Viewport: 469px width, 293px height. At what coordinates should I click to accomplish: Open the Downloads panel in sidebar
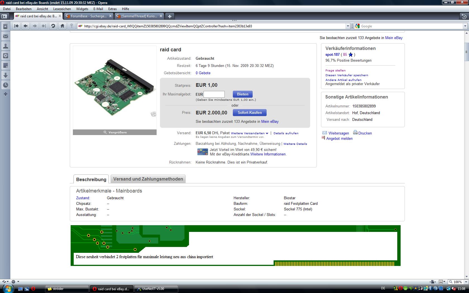pos(5,75)
